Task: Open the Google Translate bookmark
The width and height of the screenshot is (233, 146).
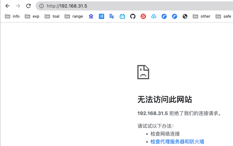Action: [x=112, y=16]
